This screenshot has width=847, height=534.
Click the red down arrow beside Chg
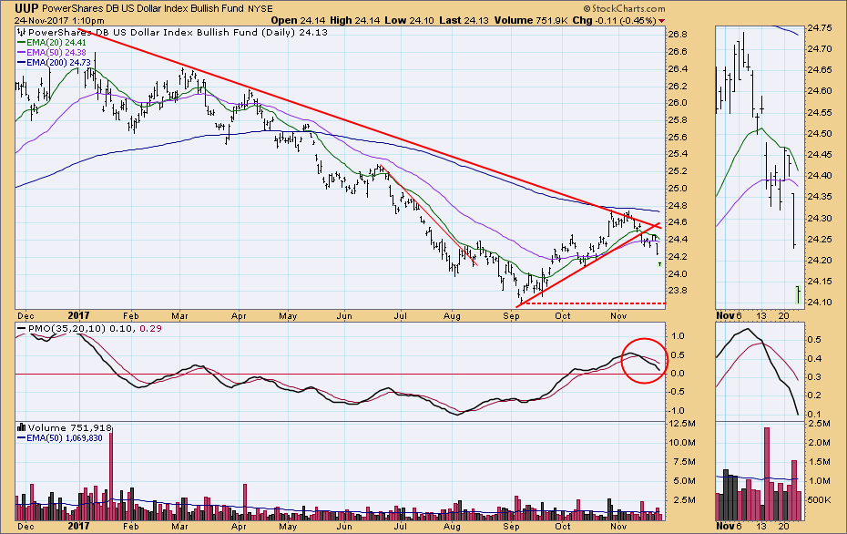(662, 21)
